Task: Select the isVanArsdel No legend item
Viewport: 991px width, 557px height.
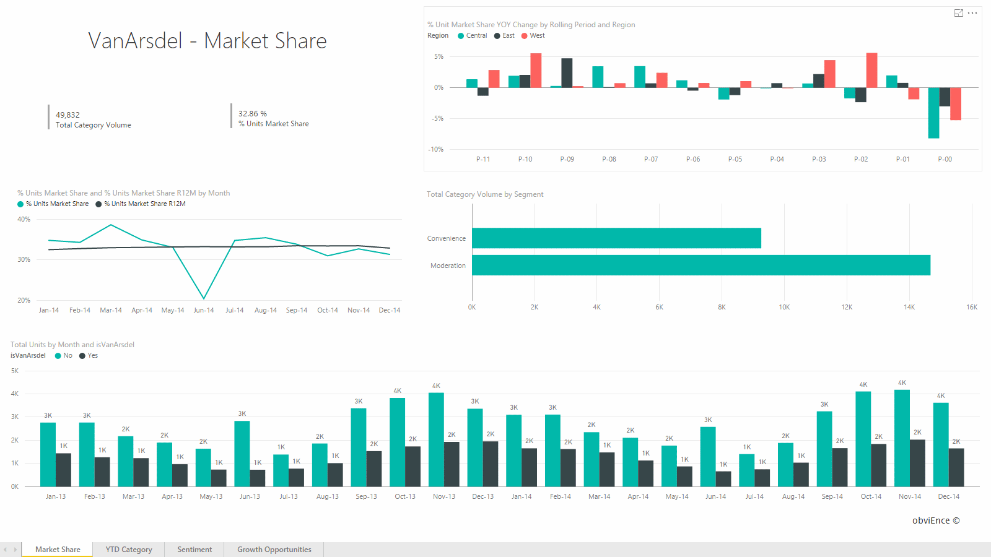Action: coord(64,355)
